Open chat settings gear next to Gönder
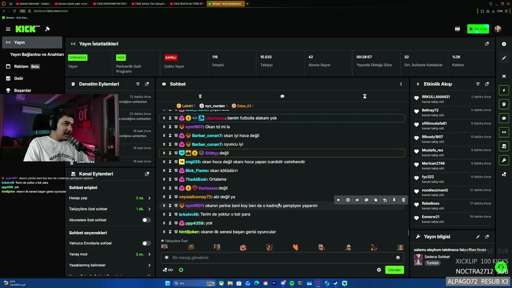The height and width of the screenshot is (288, 512). click(379, 270)
